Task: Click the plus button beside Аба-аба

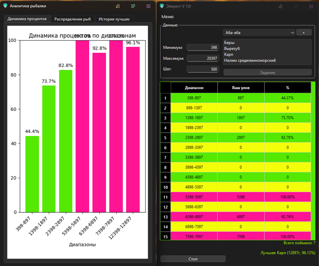Action: pyautogui.click(x=304, y=32)
